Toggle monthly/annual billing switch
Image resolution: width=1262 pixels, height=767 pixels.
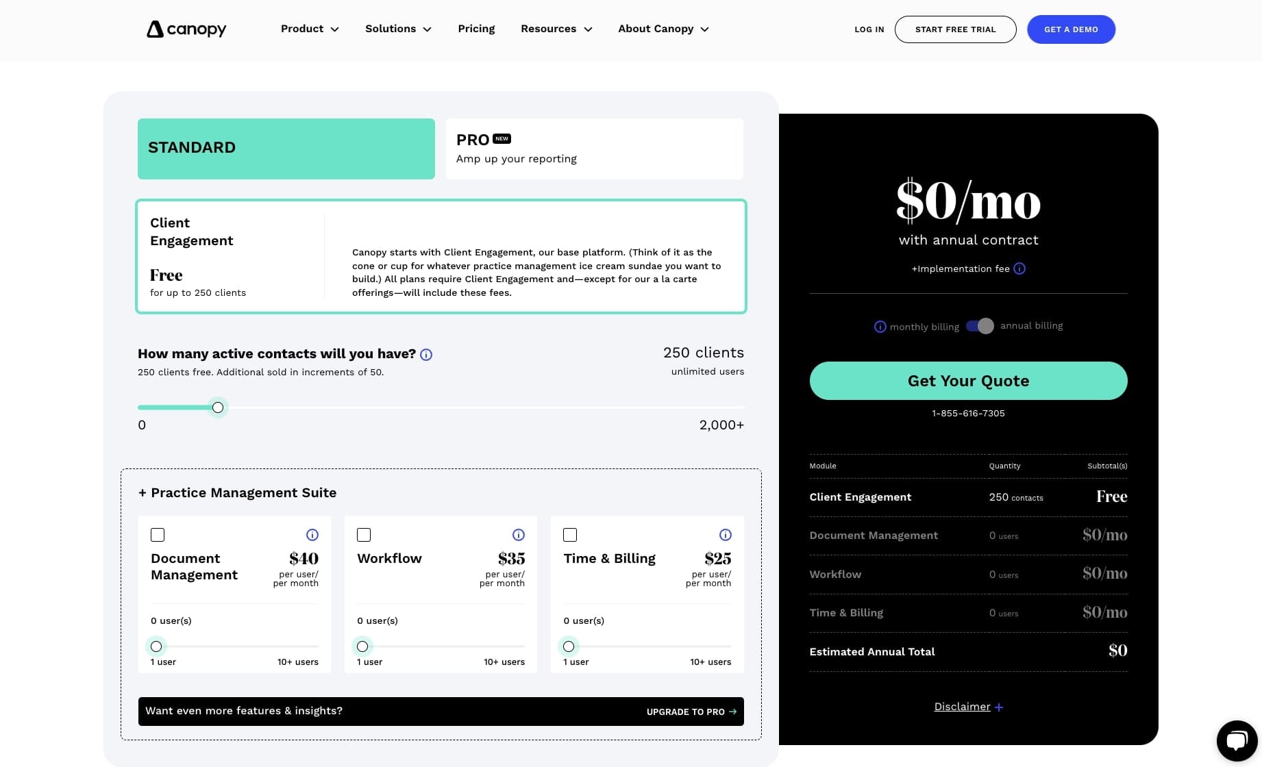coord(980,326)
